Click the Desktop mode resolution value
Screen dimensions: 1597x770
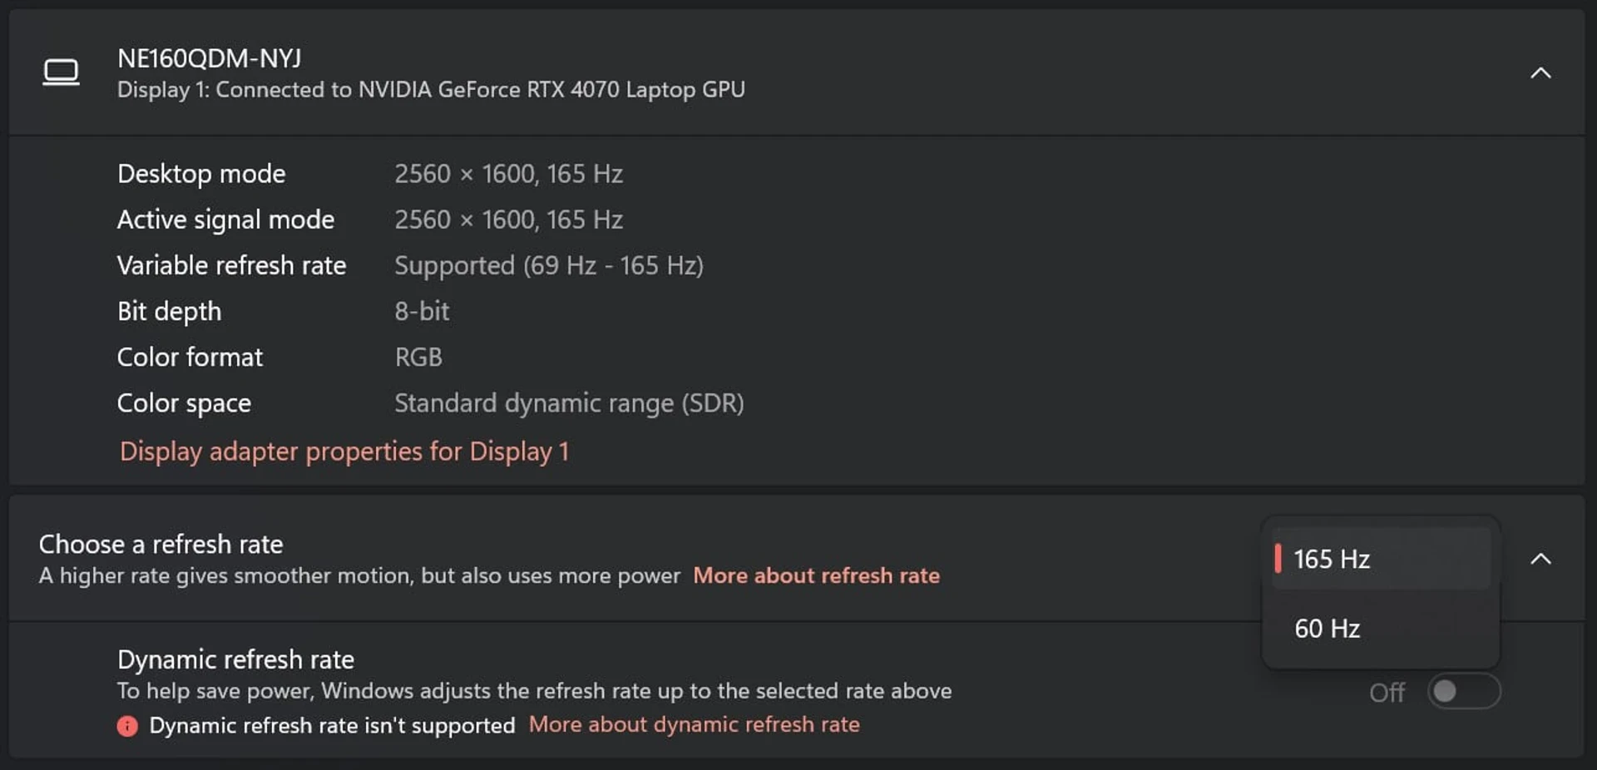(x=508, y=174)
